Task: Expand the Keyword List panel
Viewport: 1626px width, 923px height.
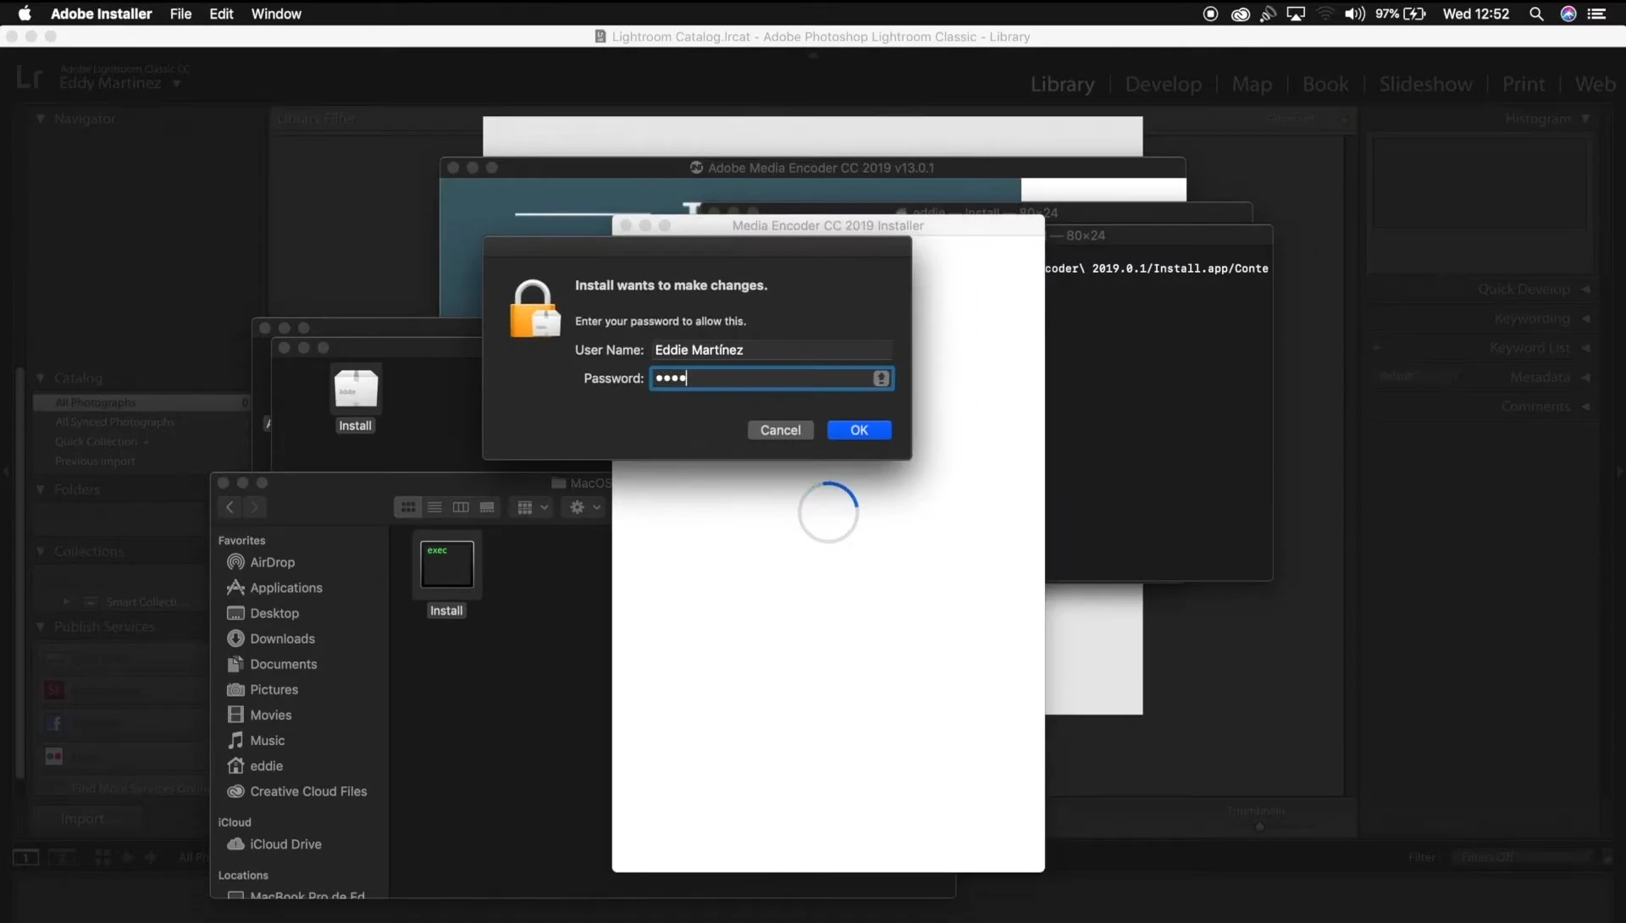Action: (x=1585, y=348)
